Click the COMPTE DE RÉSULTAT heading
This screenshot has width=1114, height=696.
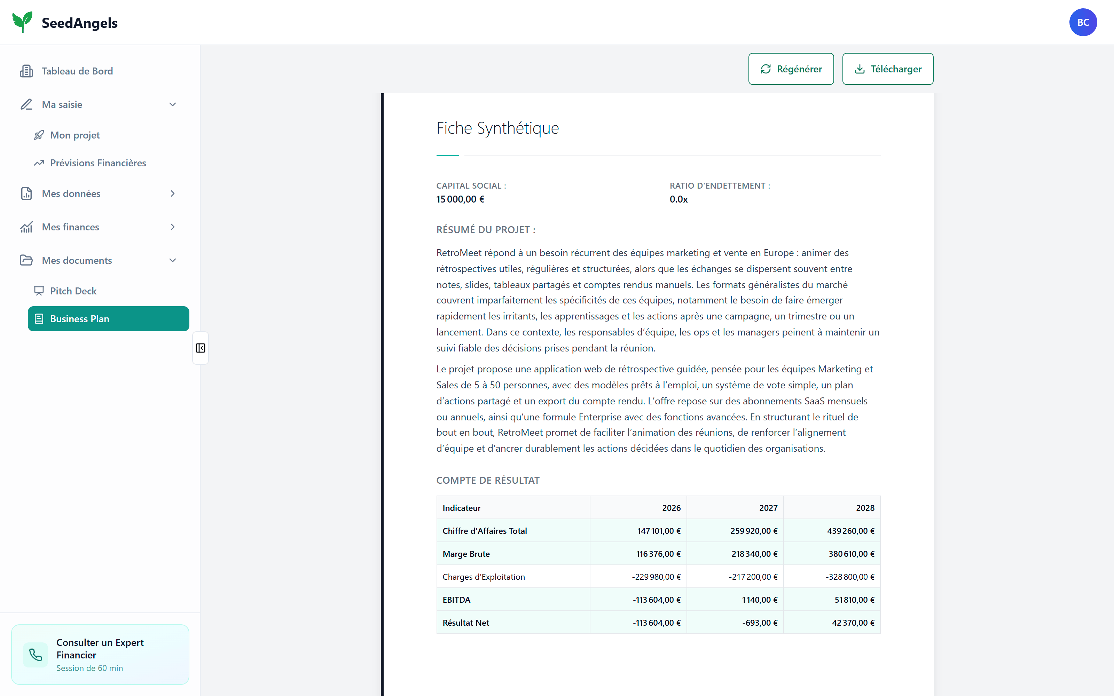pyautogui.click(x=487, y=480)
